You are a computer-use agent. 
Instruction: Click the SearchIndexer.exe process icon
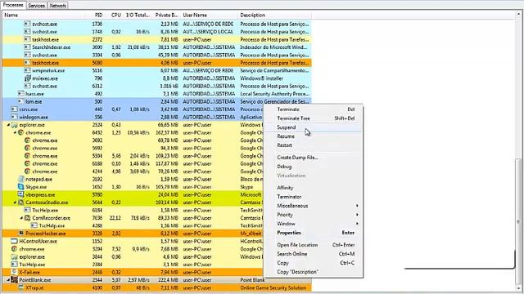(27, 47)
